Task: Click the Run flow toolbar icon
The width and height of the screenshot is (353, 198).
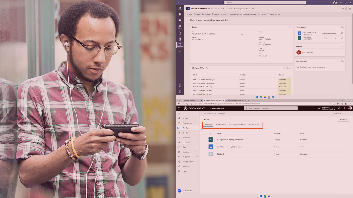Action: coord(223,15)
